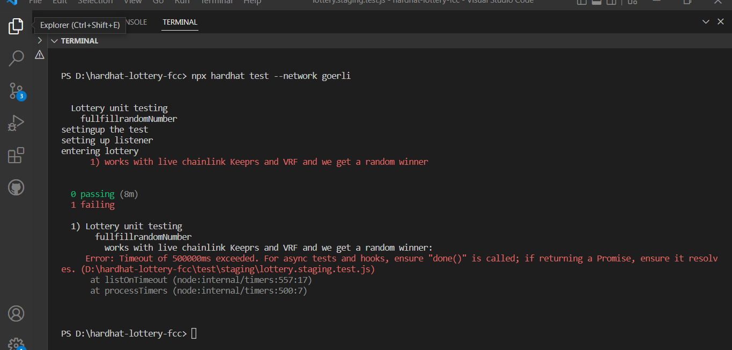Click the '1 failing' result line
This screenshot has width=732, height=350.
point(93,205)
